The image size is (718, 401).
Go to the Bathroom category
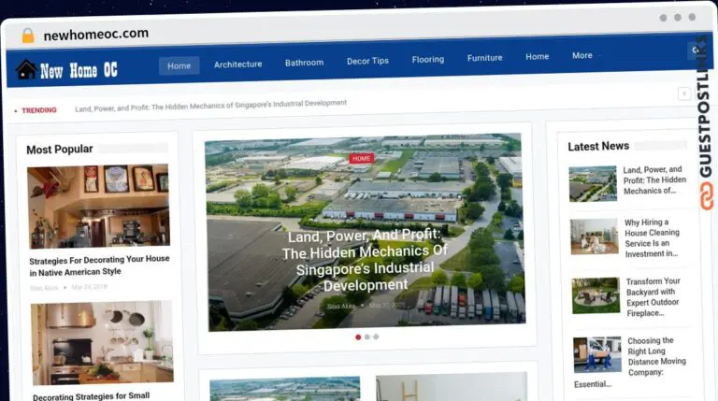(304, 63)
